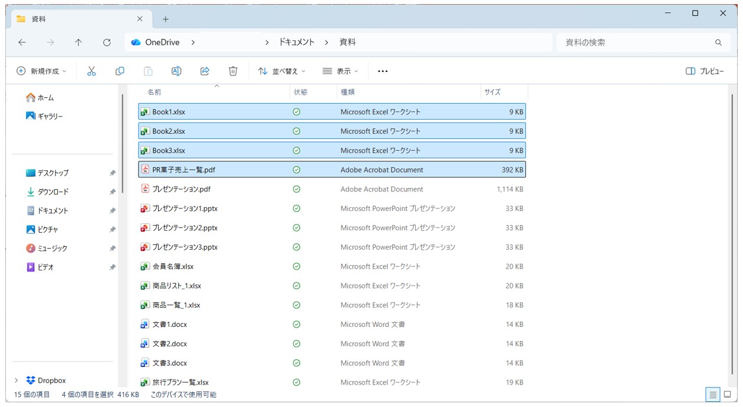
Task: Switch to large thumbnails view in status bar
Action: pos(728,395)
